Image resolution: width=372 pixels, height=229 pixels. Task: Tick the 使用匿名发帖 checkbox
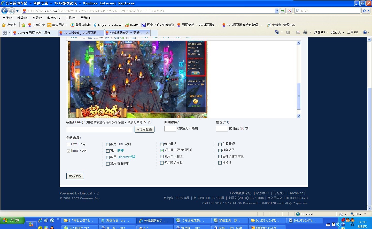click(162, 163)
